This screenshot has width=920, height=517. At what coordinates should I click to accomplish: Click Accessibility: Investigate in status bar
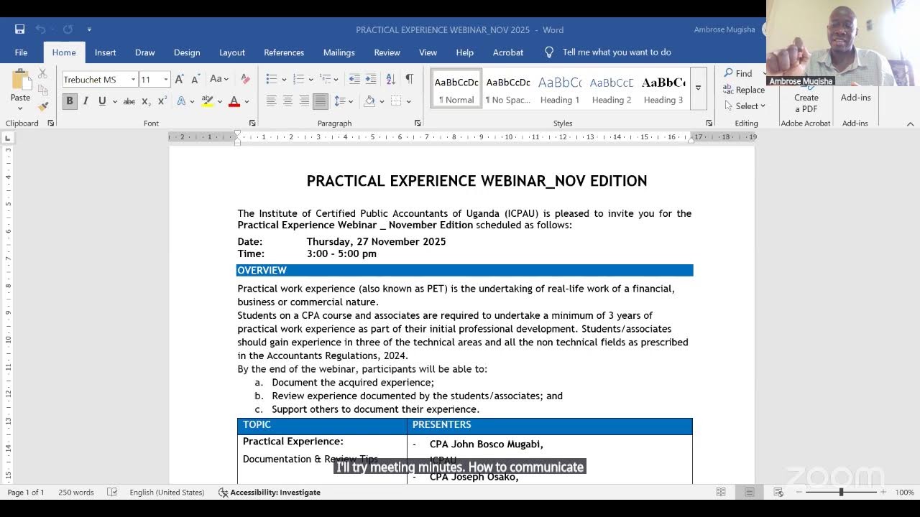pos(270,492)
